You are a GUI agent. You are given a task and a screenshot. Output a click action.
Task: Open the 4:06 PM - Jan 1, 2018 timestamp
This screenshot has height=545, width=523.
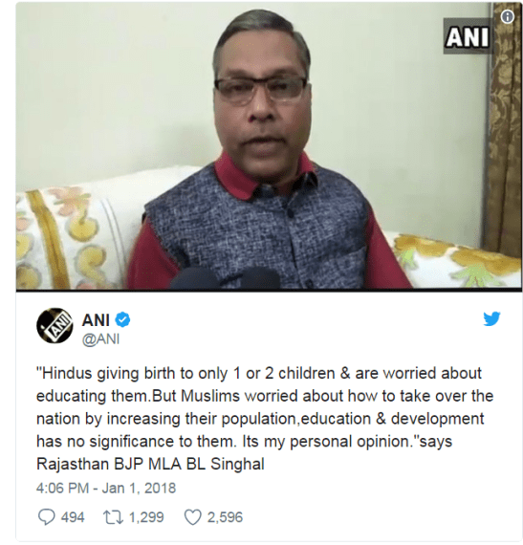click(106, 488)
